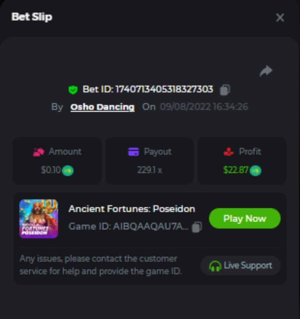300x319 pixels.
Task: Open the Osho Dancing profile link
Action: (102, 107)
